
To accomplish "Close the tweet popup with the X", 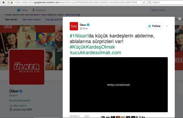I will click(180, 19).
